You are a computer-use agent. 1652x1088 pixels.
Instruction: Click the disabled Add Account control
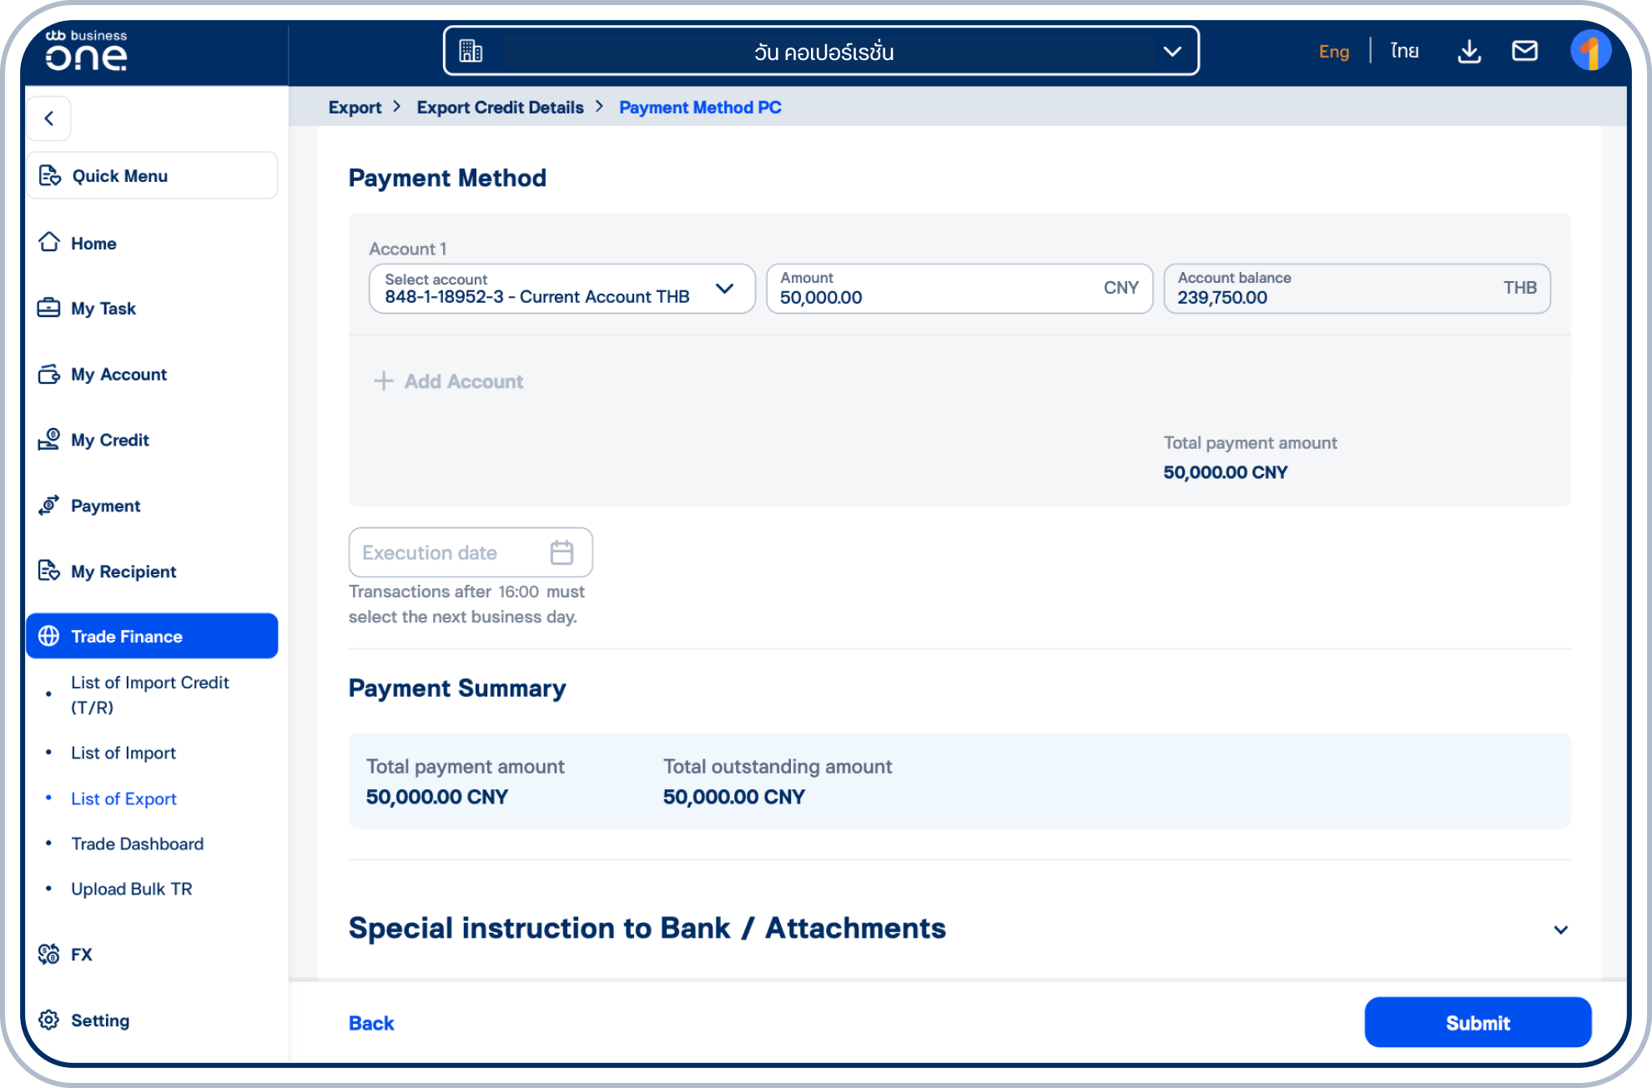pyautogui.click(x=450, y=381)
